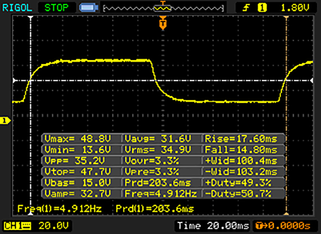Click the -Duty=50.7% measurement

pos(238,193)
